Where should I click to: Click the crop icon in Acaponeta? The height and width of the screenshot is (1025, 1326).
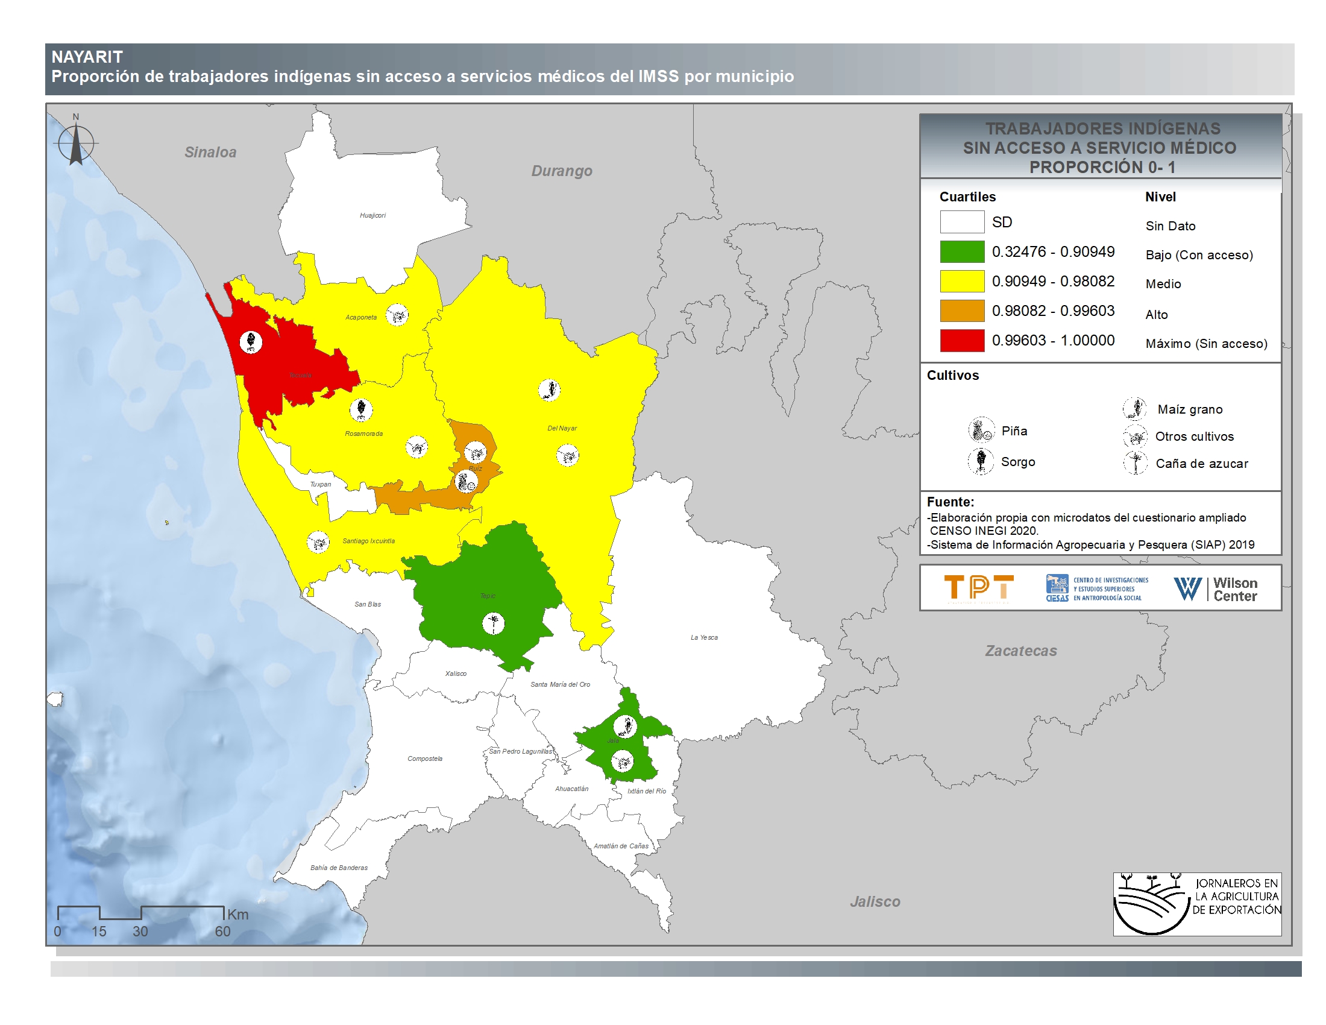pyautogui.click(x=398, y=315)
